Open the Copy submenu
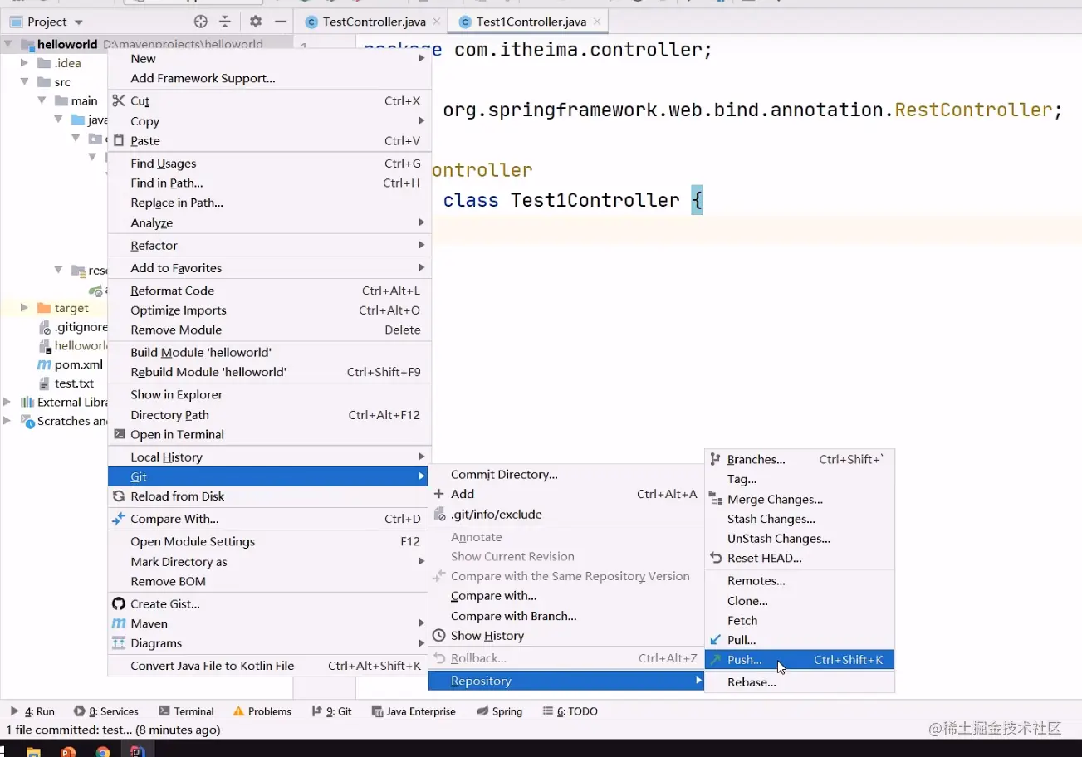This screenshot has height=757, width=1082. (x=270, y=121)
